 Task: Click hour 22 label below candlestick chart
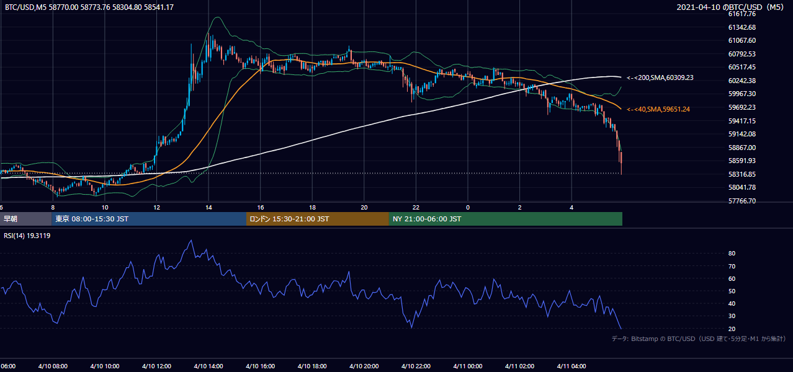[416, 207]
